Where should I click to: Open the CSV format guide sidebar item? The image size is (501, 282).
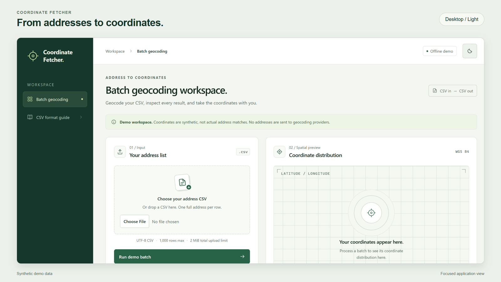click(55, 117)
